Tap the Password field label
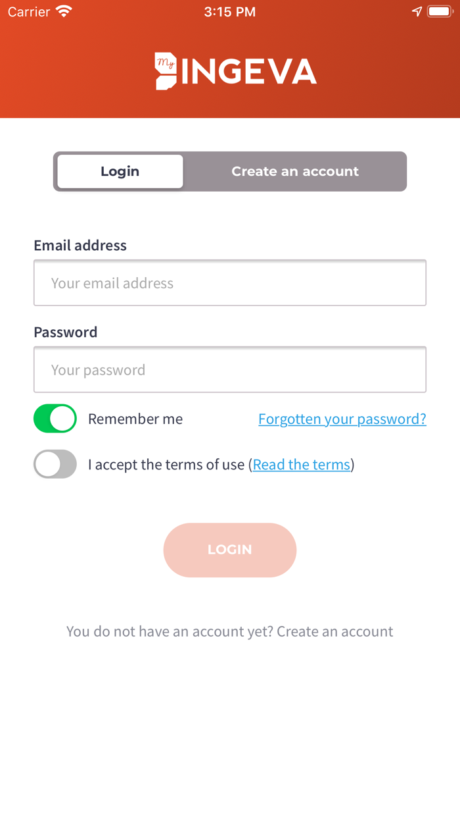 66,332
